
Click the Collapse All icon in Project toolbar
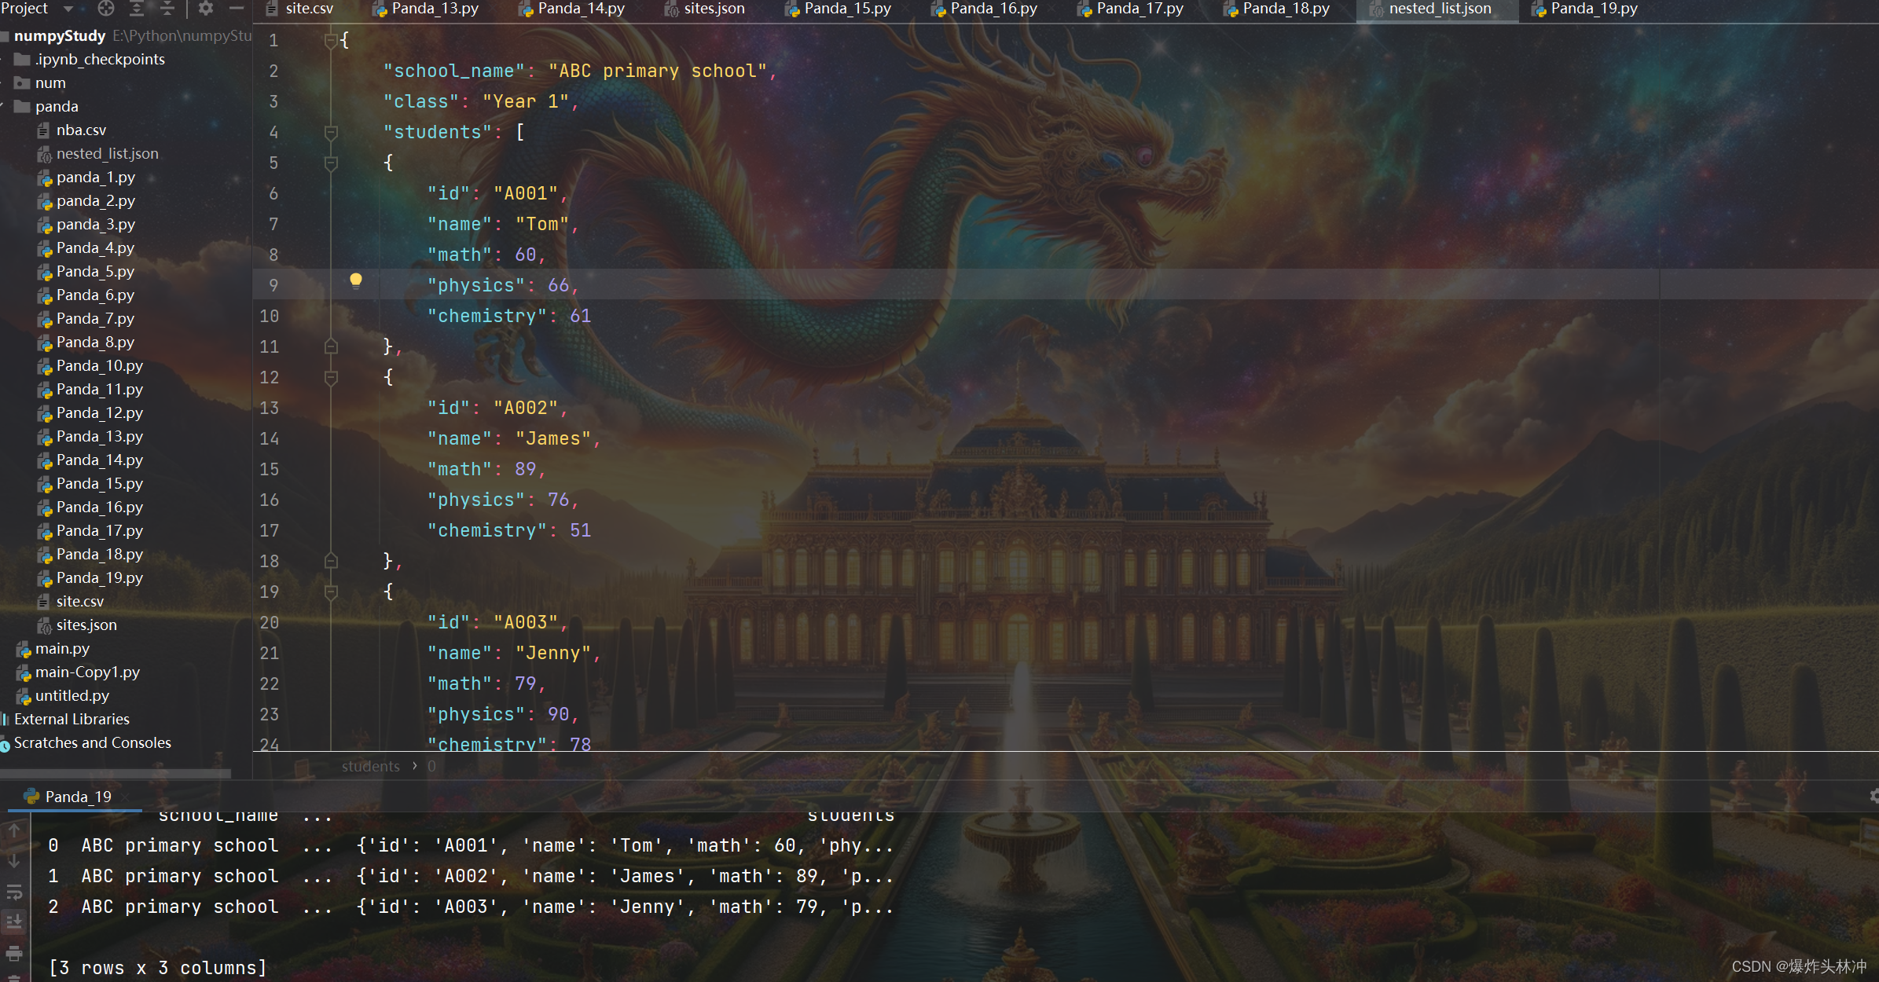167,9
